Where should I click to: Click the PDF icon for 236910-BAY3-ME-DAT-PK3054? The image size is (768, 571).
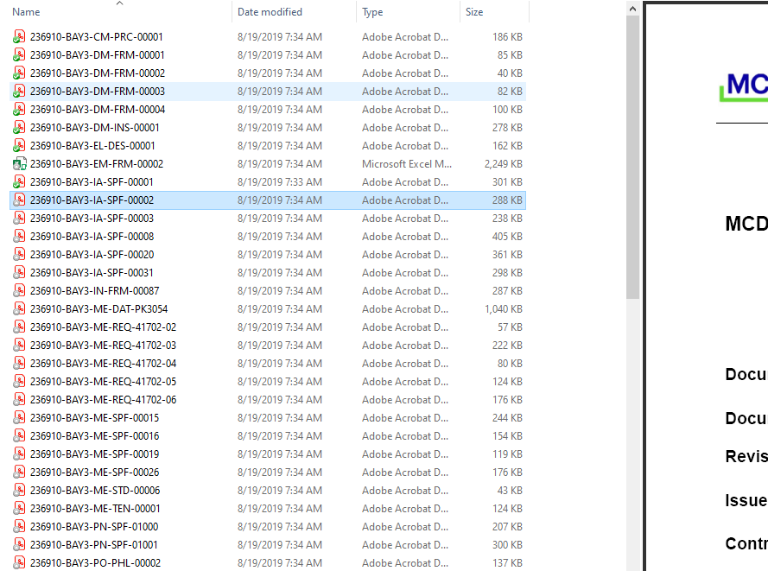(19, 308)
